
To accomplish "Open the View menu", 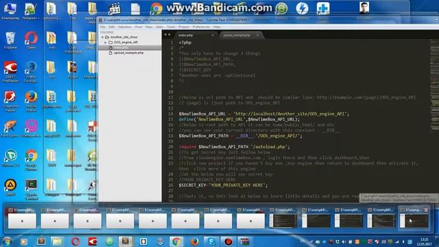I will click(149, 27).
